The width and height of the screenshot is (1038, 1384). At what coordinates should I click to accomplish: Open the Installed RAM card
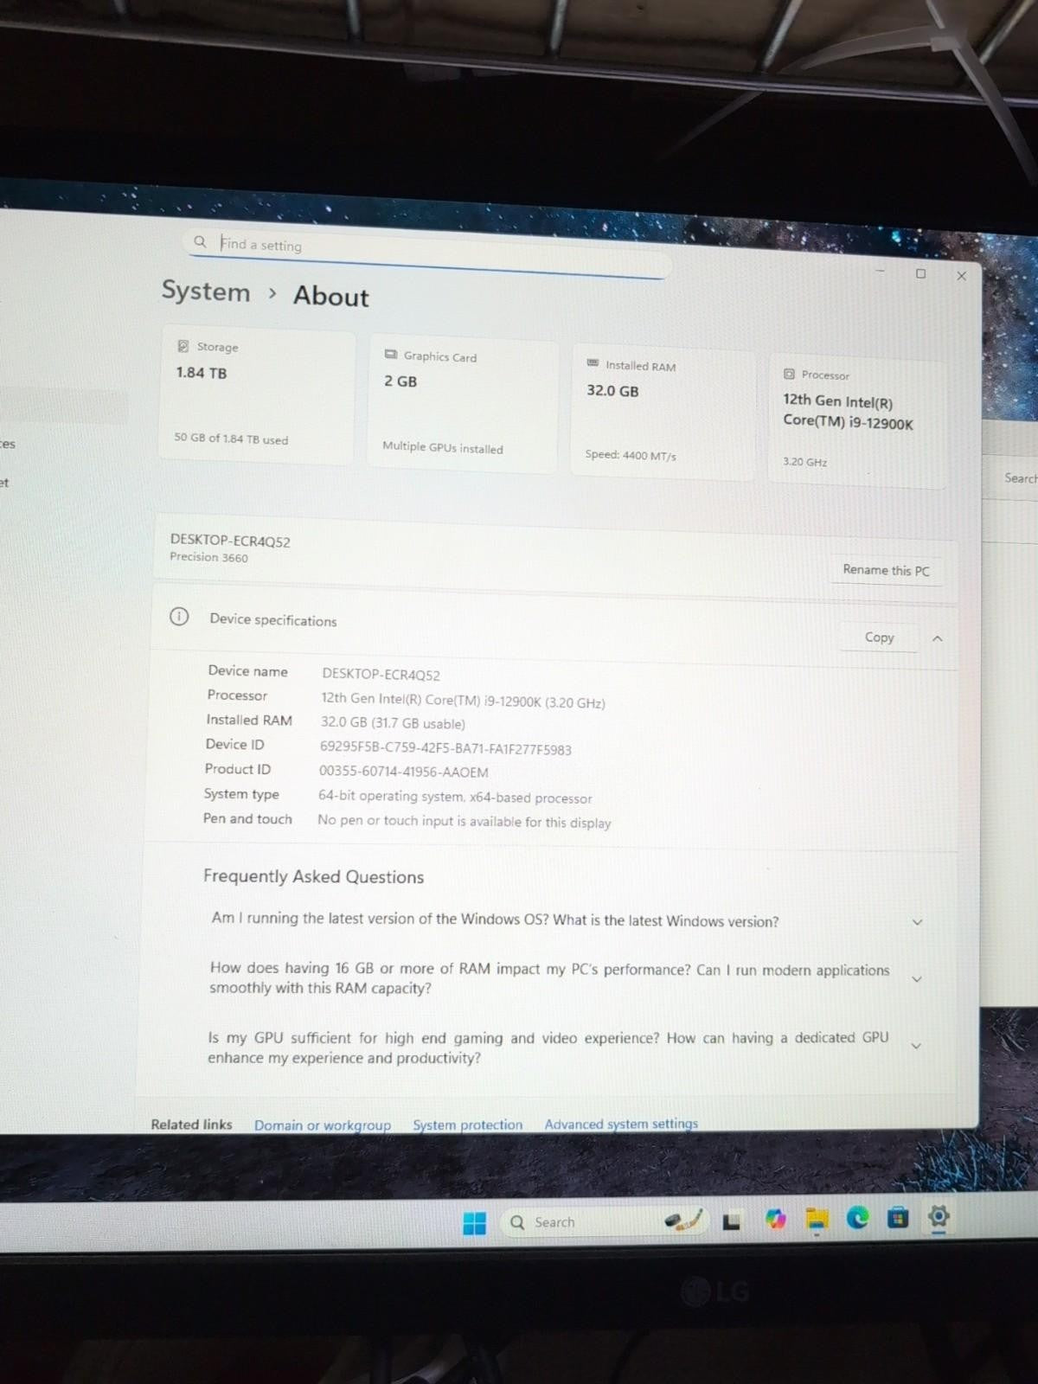663,414
